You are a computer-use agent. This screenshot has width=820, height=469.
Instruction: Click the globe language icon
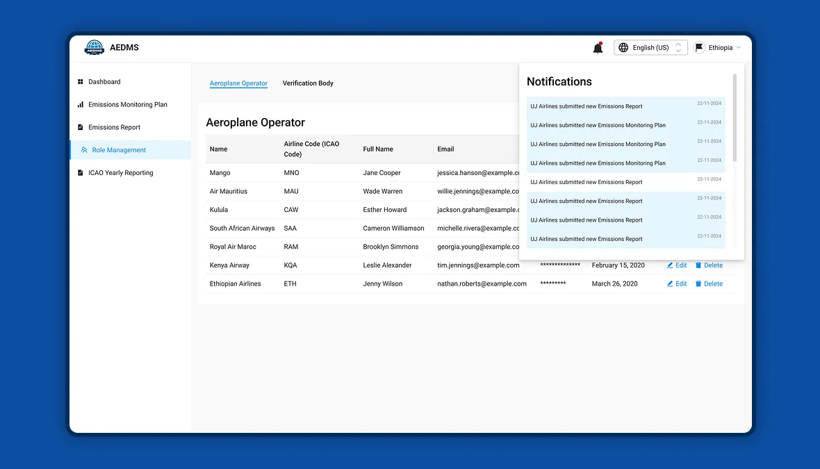pos(623,47)
